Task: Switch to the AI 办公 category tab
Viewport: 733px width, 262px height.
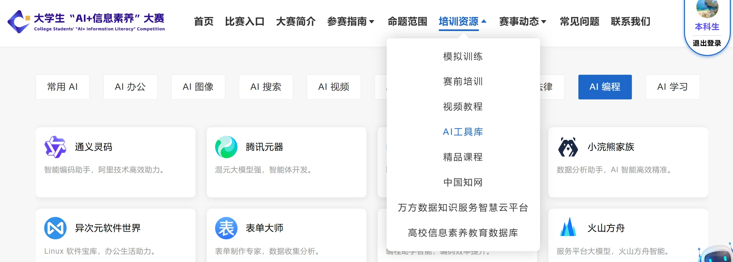Action: (x=130, y=87)
